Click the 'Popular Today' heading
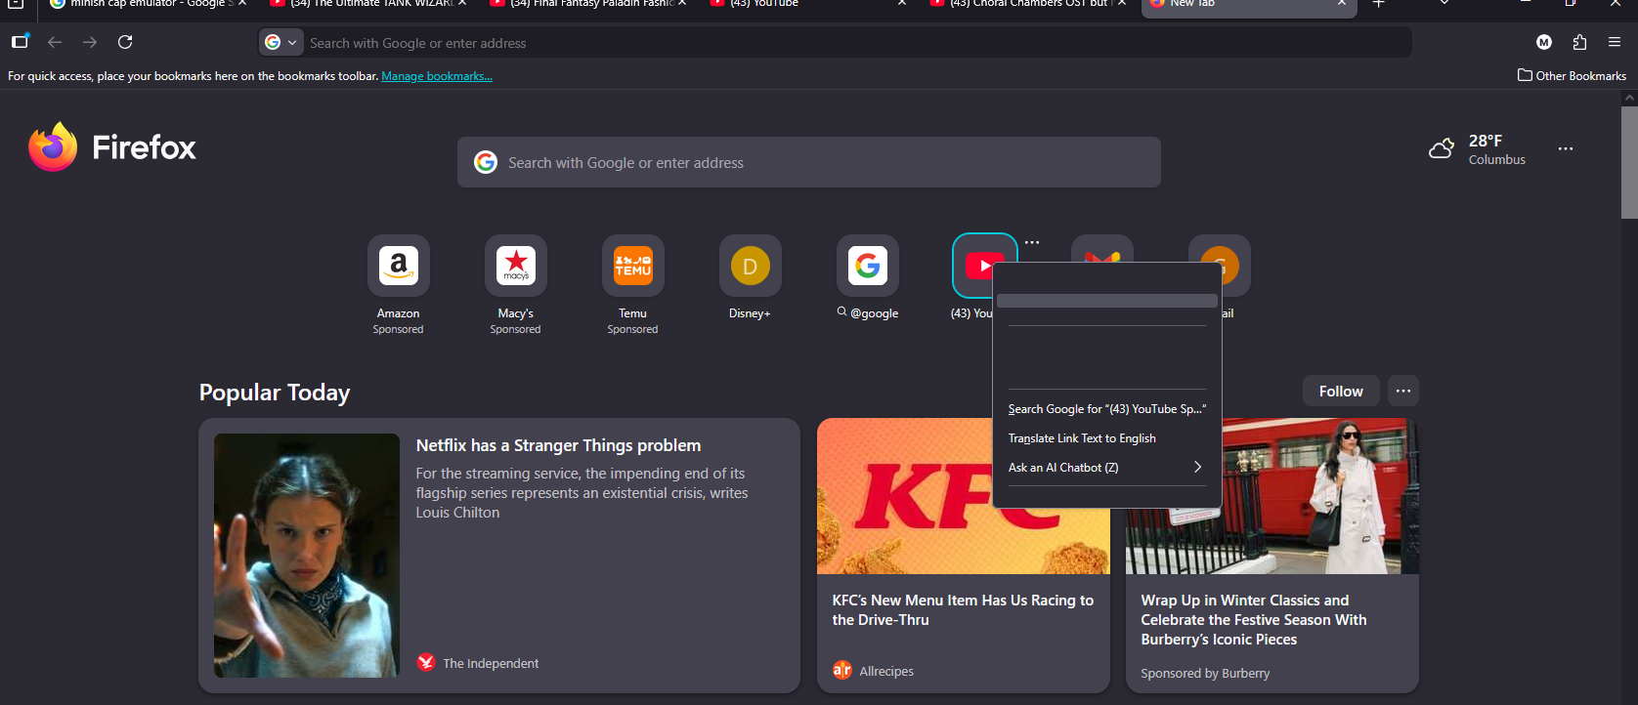Image resolution: width=1638 pixels, height=705 pixels. pos(275,392)
